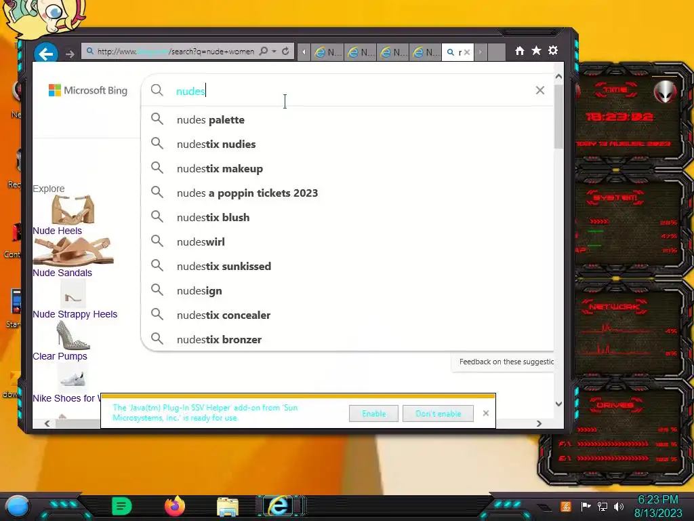Click the volume speaker tray icon
The image size is (694, 521).
click(619, 506)
